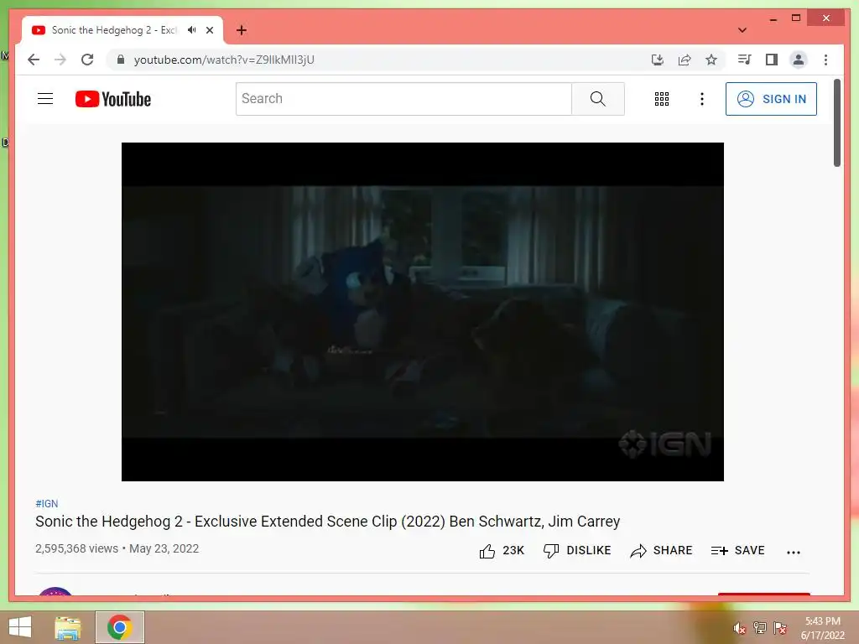Click the Chrome taskbar icon
Viewport: 859px width, 644px height.
120,627
